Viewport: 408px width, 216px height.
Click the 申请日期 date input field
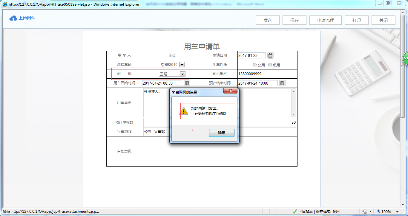[252, 55]
